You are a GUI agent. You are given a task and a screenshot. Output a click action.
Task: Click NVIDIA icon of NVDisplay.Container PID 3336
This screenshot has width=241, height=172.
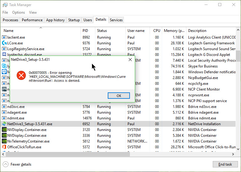4,136
